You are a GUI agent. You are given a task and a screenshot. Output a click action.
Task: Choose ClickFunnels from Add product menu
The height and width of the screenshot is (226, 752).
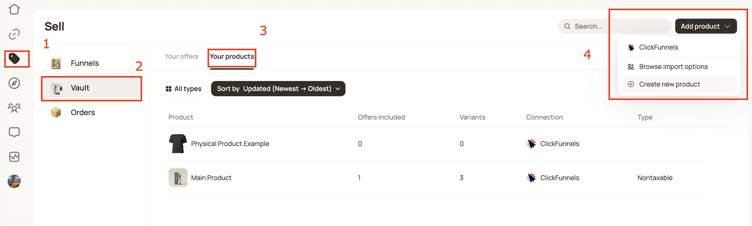(x=679, y=48)
